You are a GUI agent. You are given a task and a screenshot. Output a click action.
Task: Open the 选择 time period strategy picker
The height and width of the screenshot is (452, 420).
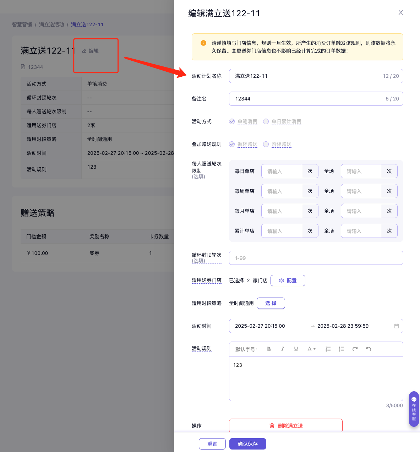(x=271, y=303)
